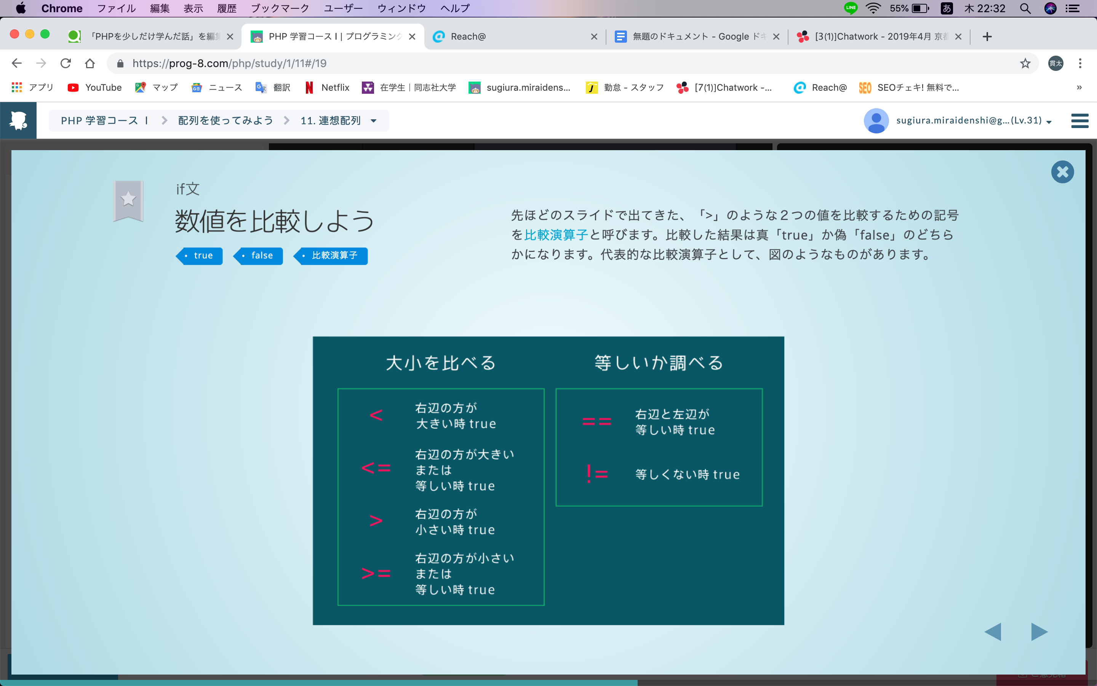Viewport: 1097px width, 686px height.
Task: Close the Reach@ tab
Action: [x=594, y=37]
